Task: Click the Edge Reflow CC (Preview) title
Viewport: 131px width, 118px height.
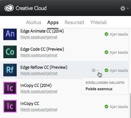Action: coord(44,67)
